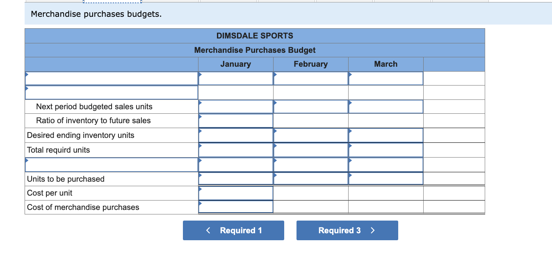Click the Ratio of inventory to future sales cell
Image resolution: width=552 pixels, height=257 pixels.
235,120
